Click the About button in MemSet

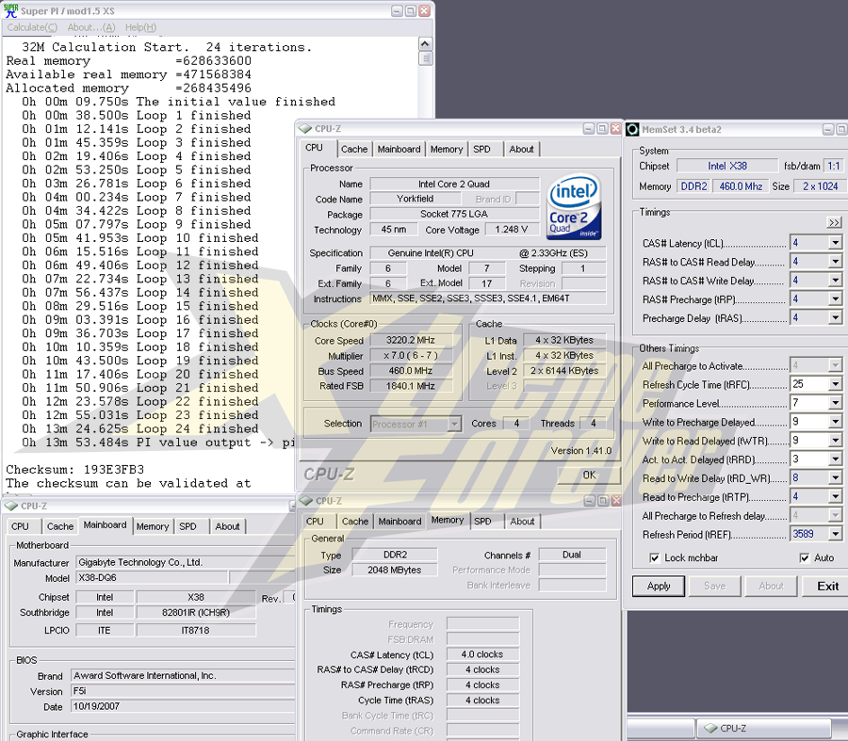pyautogui.click(x=771, y=586)
